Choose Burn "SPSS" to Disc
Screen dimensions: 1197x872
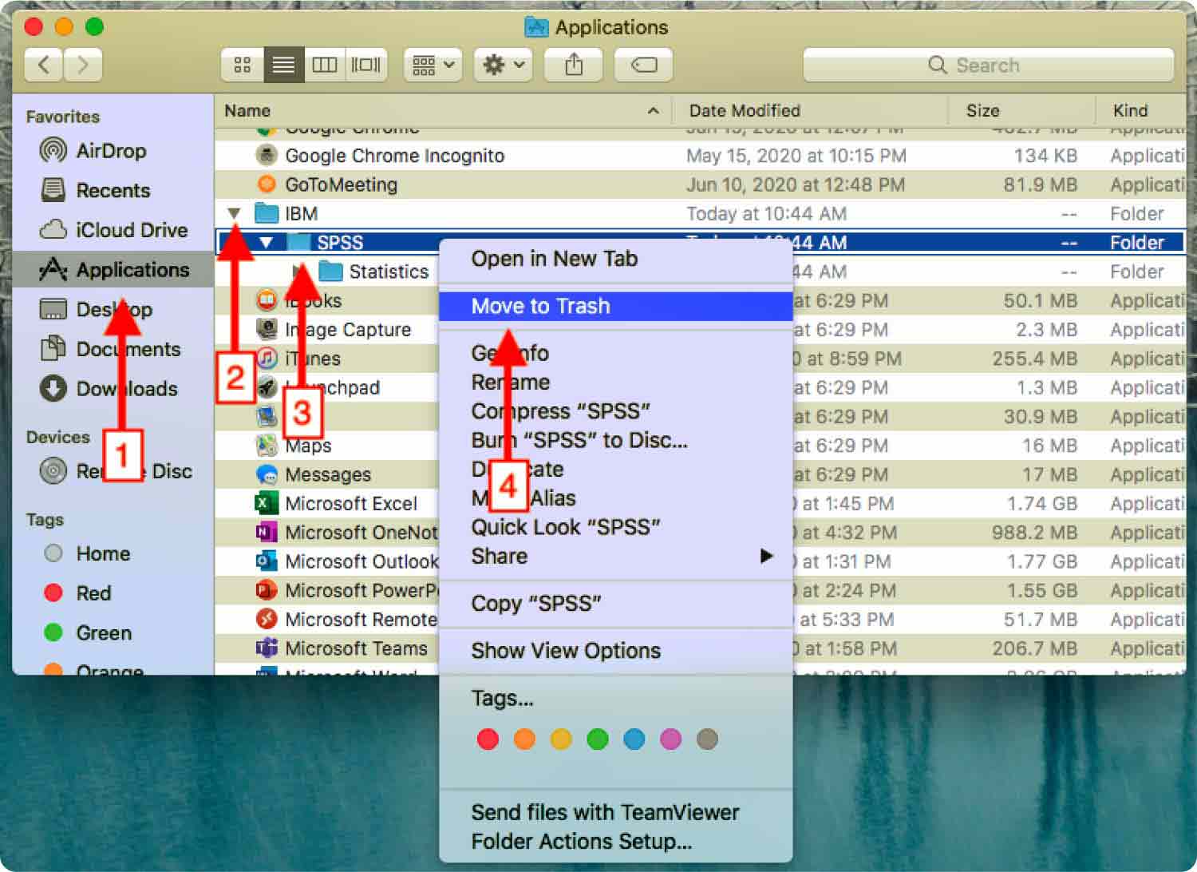(x=615, y=440)
